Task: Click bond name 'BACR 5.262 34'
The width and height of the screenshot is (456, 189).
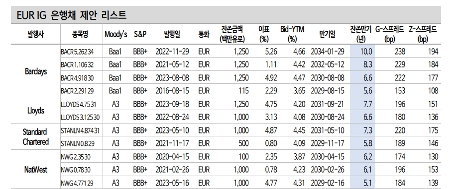Action: (x=77, y=52)
